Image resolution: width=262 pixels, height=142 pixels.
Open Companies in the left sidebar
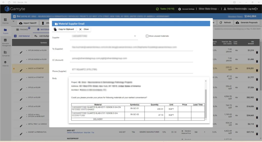5,53
